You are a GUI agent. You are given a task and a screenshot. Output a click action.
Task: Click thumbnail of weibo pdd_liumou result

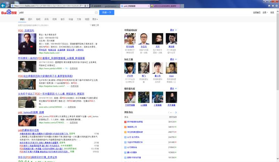[x=27, y=121]
